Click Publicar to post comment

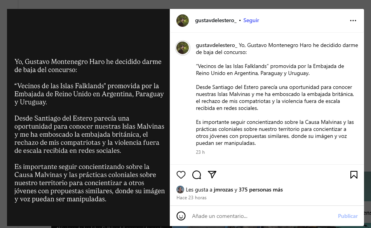[348, 216]
